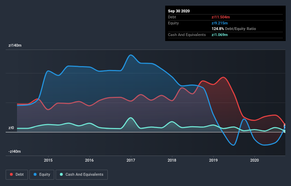Click the -zł40m y-axis label
The image size is (291, 186).
15,151
